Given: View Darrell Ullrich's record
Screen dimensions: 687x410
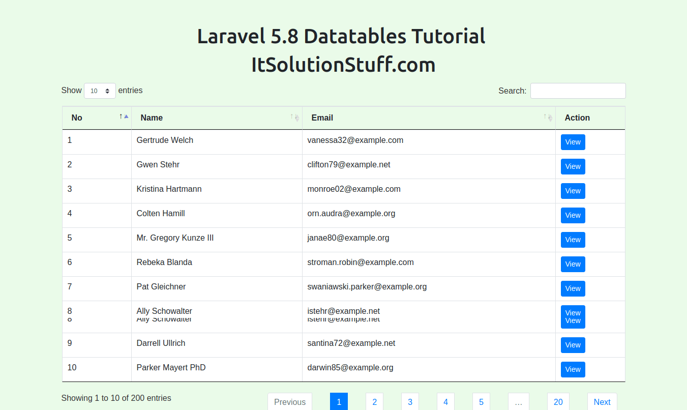Looking at the screenshot, I should 573,345.
